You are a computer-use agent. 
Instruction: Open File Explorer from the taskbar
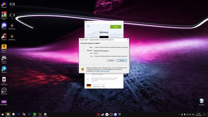point(8,114)
